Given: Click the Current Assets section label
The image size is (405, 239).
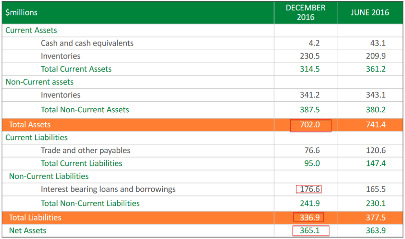Looking at the screenshot, I should pos(31,30).
